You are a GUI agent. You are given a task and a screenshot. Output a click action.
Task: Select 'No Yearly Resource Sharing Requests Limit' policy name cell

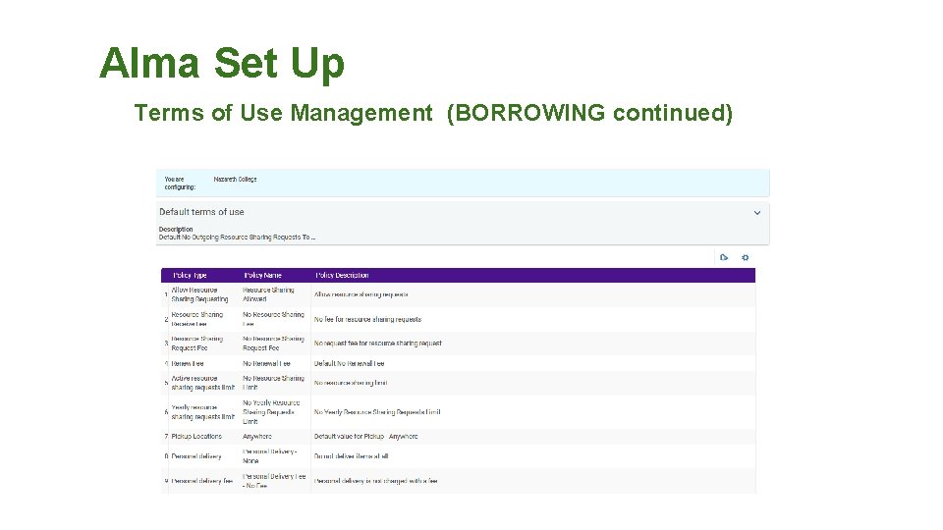click(x=271, y=412)
